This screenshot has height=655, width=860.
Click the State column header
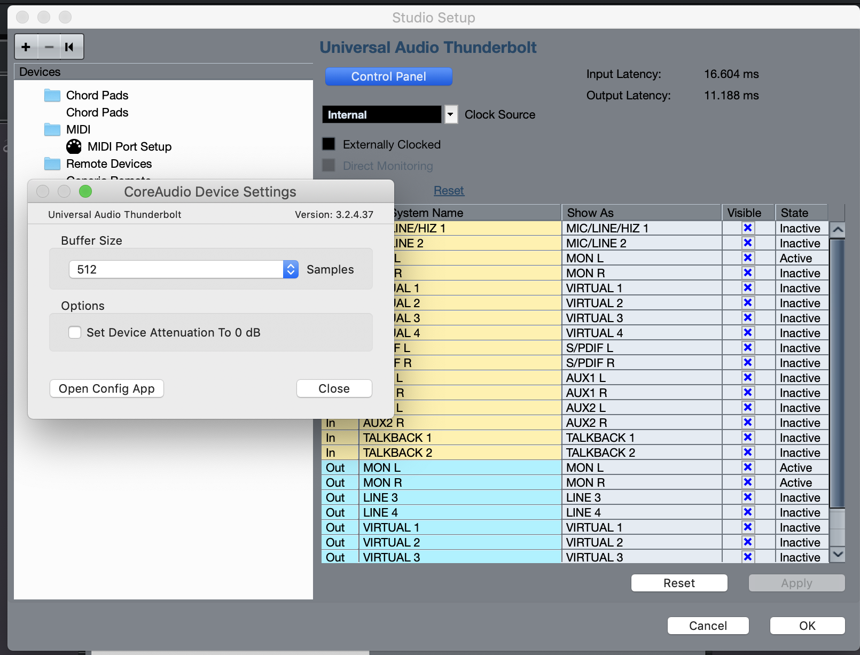coord(802,213)
